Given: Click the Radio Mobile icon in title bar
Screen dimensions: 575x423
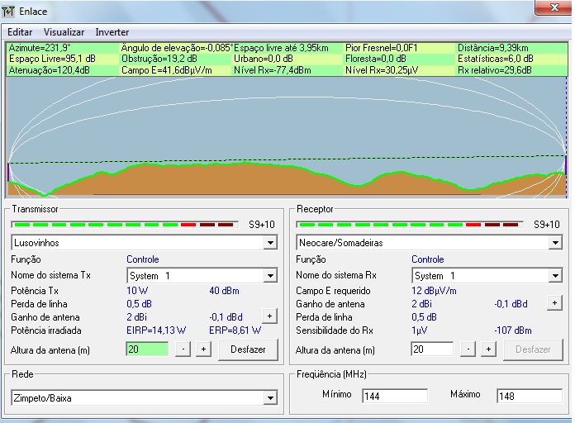Looking at the screenshot, I should coord(9,12).
